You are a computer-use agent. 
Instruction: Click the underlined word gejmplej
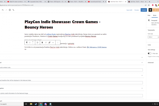[x=71, y=44]
